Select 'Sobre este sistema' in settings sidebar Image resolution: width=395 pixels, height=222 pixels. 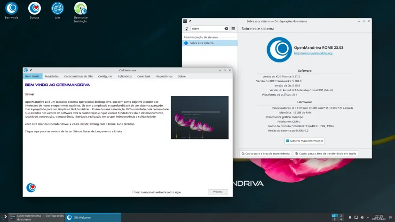210,43
